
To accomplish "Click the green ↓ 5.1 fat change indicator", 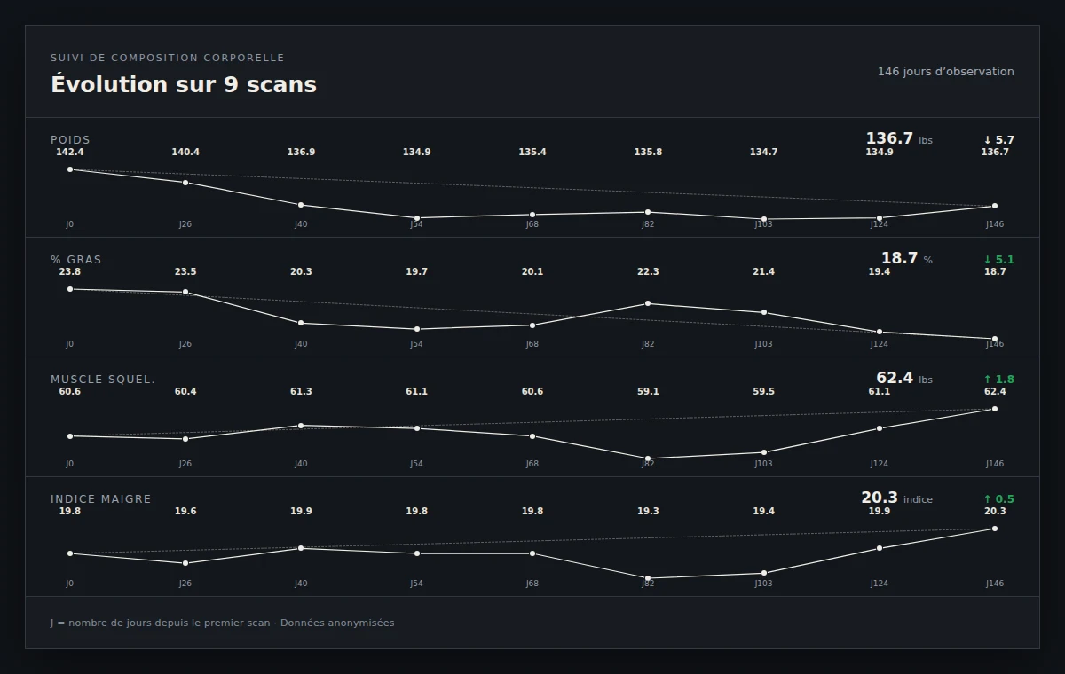I will [x=998, y=260].
